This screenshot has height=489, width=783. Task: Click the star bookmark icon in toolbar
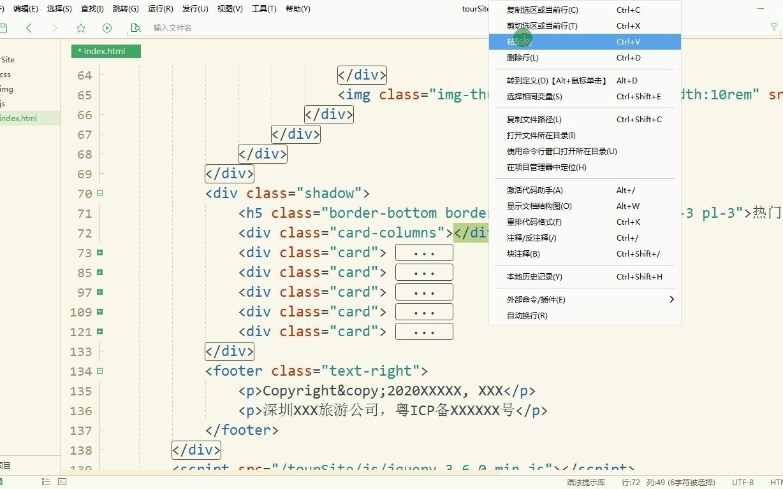pos(80,28)
